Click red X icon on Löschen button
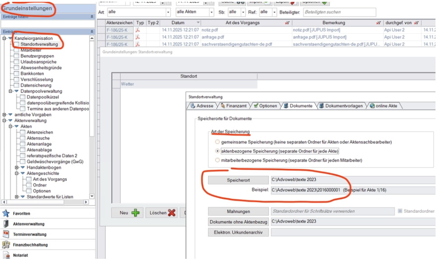Viewport: 440px width, 262px height. (172, 213)
